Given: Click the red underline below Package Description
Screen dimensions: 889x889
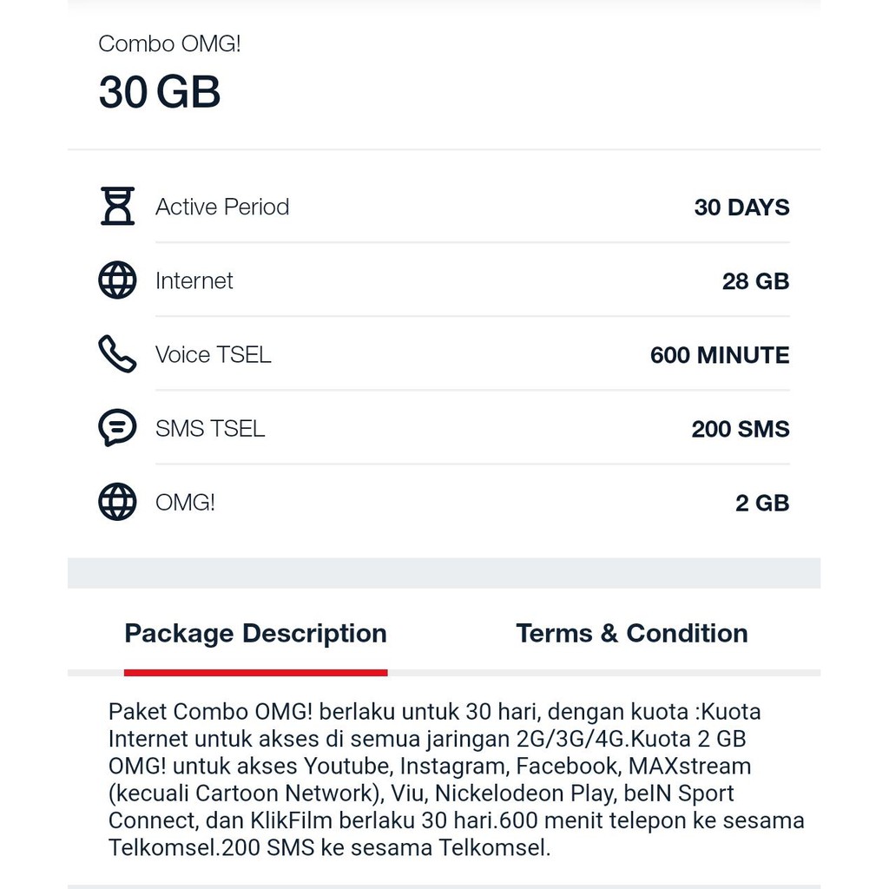Looking at the screenshot, I should 254,669.
